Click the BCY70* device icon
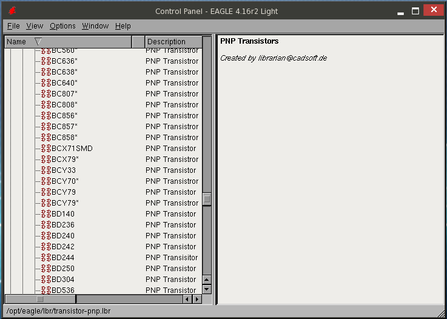 [x=46, y=181]
